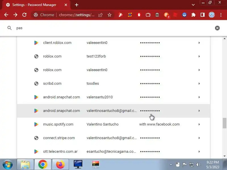Open the trash can extension icon

pyautogui.click(x=157, y=15)
